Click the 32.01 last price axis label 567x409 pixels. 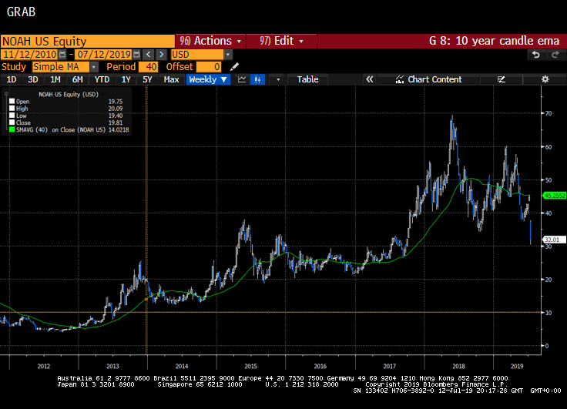[x=554, y=240]
